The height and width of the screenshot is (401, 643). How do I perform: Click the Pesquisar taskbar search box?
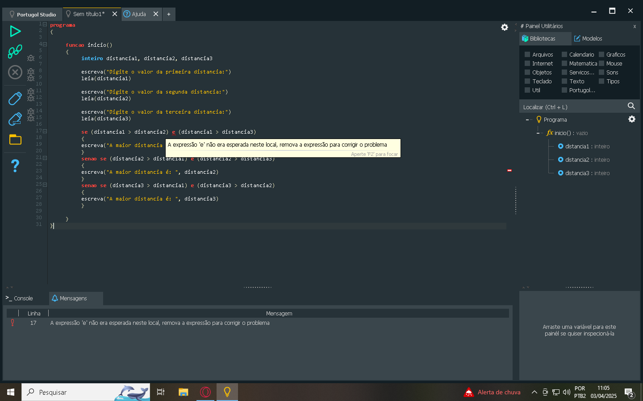click(x=86, y=392)
